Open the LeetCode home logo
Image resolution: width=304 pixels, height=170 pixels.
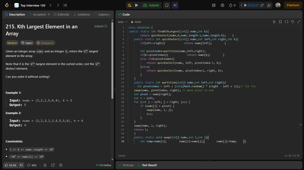(x=7, y=5)
